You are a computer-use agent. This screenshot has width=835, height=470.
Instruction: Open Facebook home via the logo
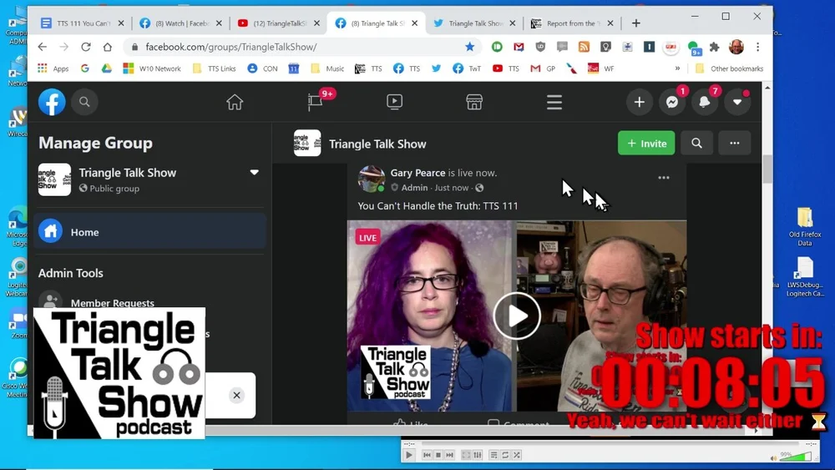[52, 102]
